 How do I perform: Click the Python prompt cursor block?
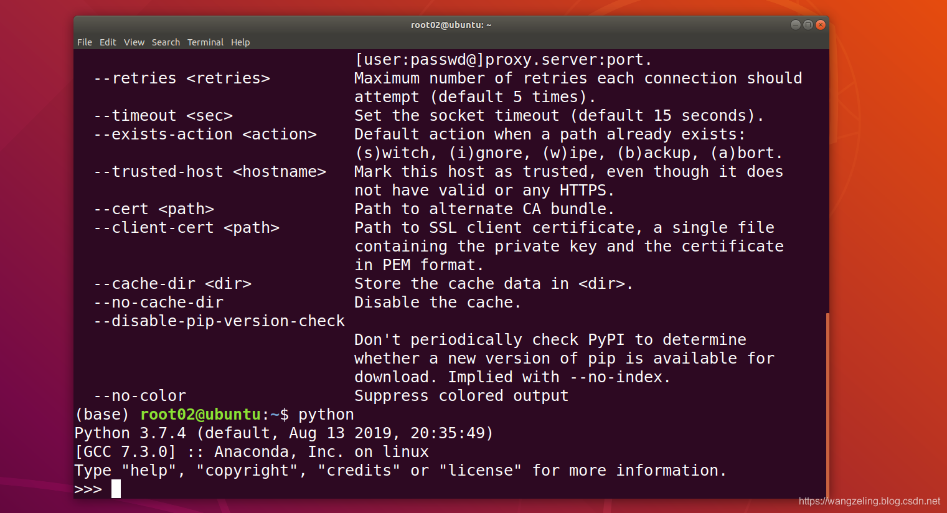coord(116,489)
